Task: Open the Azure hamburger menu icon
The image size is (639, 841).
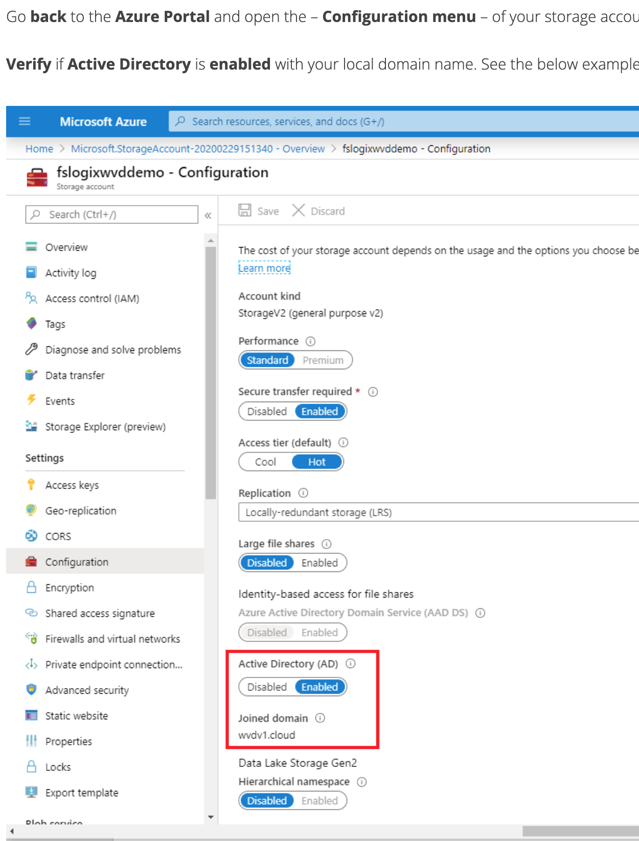Action: click(x=25, y=121)
